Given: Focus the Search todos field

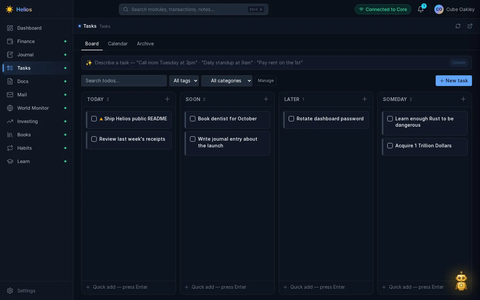Looking at the screenshot, I should 124,81.
